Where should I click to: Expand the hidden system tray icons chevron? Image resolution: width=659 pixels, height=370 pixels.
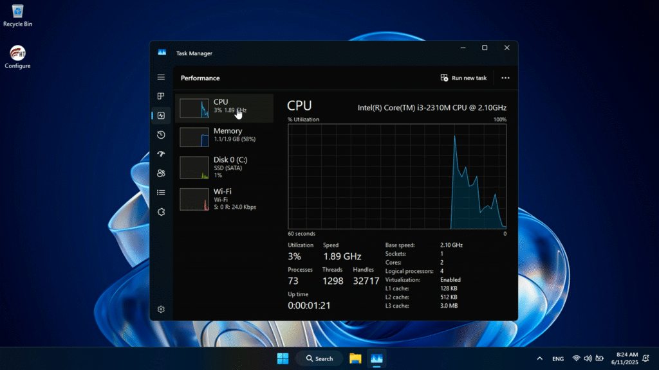point(540,358)
